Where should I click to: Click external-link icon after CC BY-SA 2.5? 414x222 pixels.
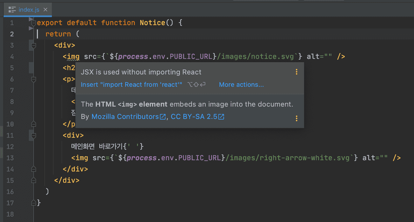[x=221, y=117]
